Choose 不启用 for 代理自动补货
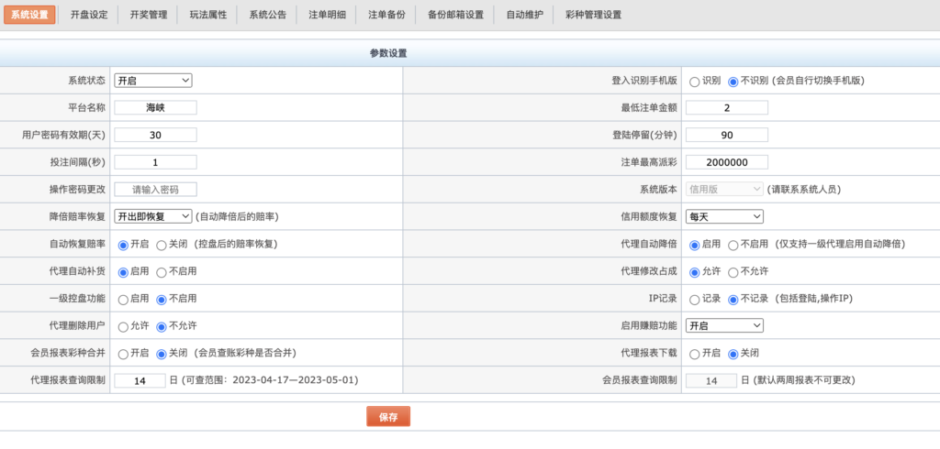The width and height of the screenshot is (940, 449). click(x=162, y=271)
